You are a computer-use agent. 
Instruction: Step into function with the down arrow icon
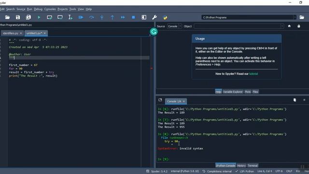tap(102, 17)
